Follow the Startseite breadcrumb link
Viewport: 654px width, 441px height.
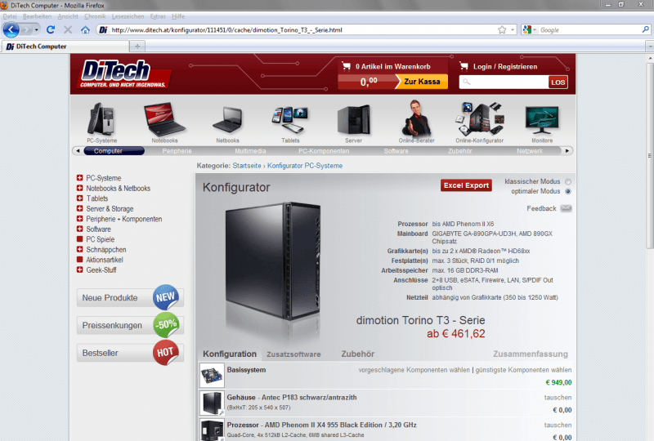tap(247, 166)
